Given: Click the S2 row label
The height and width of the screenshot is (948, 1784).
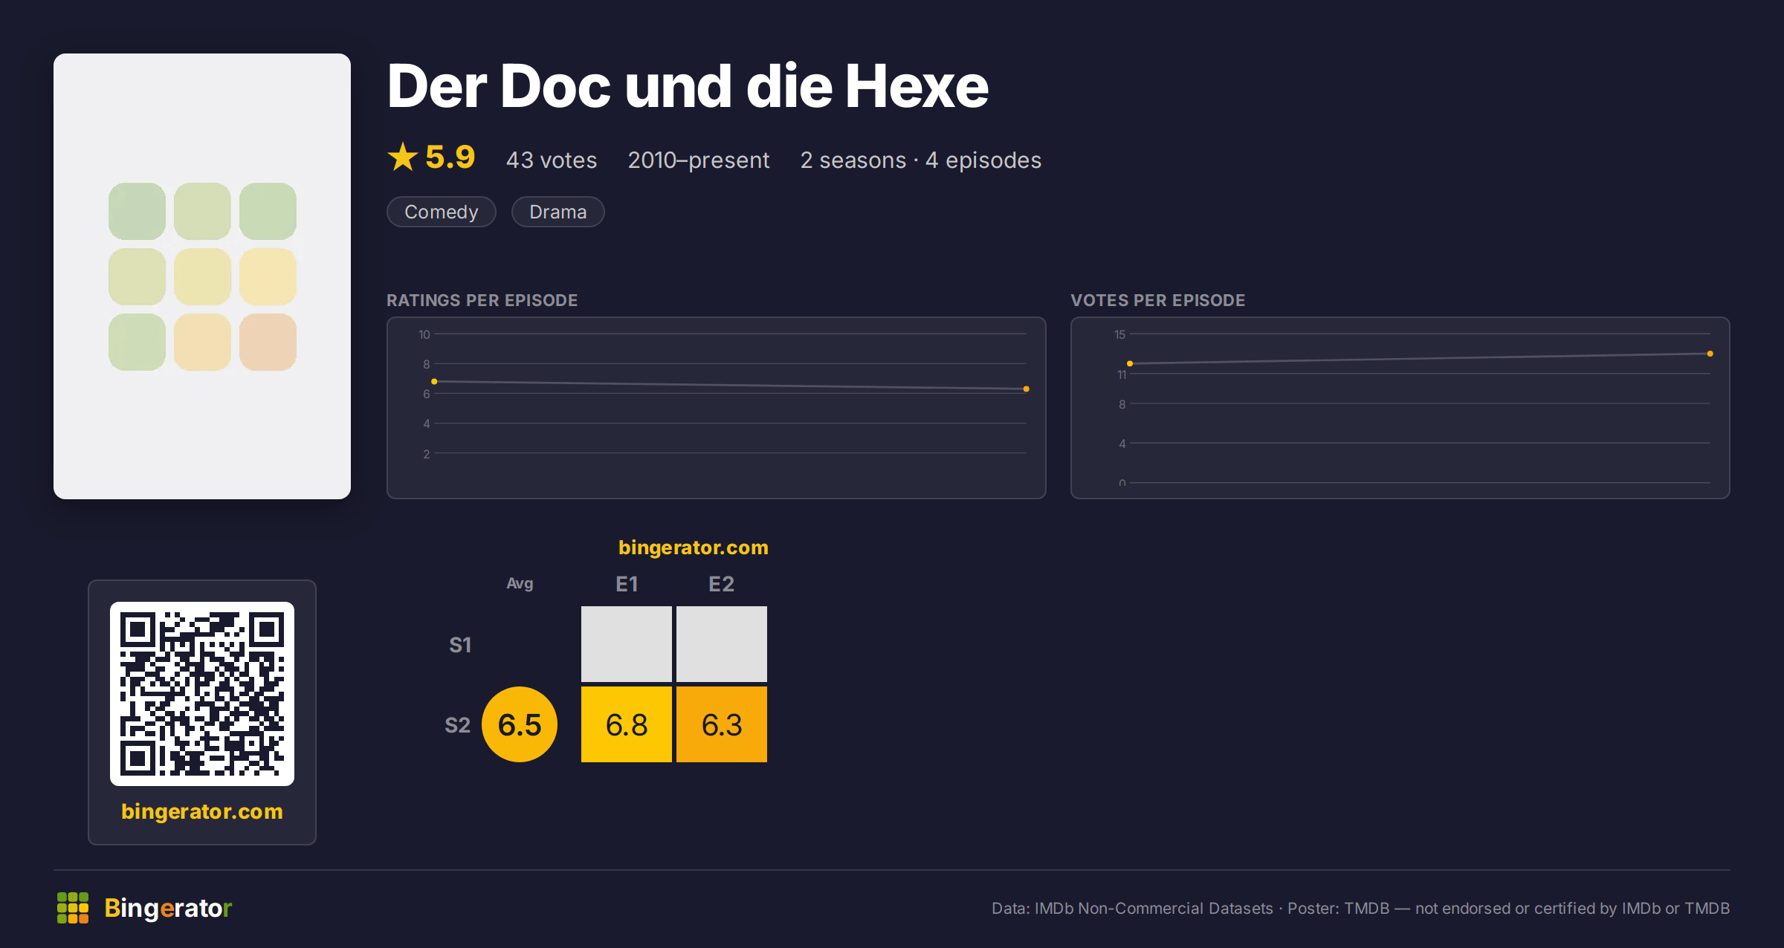Looking at the screenshot, I should (458, 725).
